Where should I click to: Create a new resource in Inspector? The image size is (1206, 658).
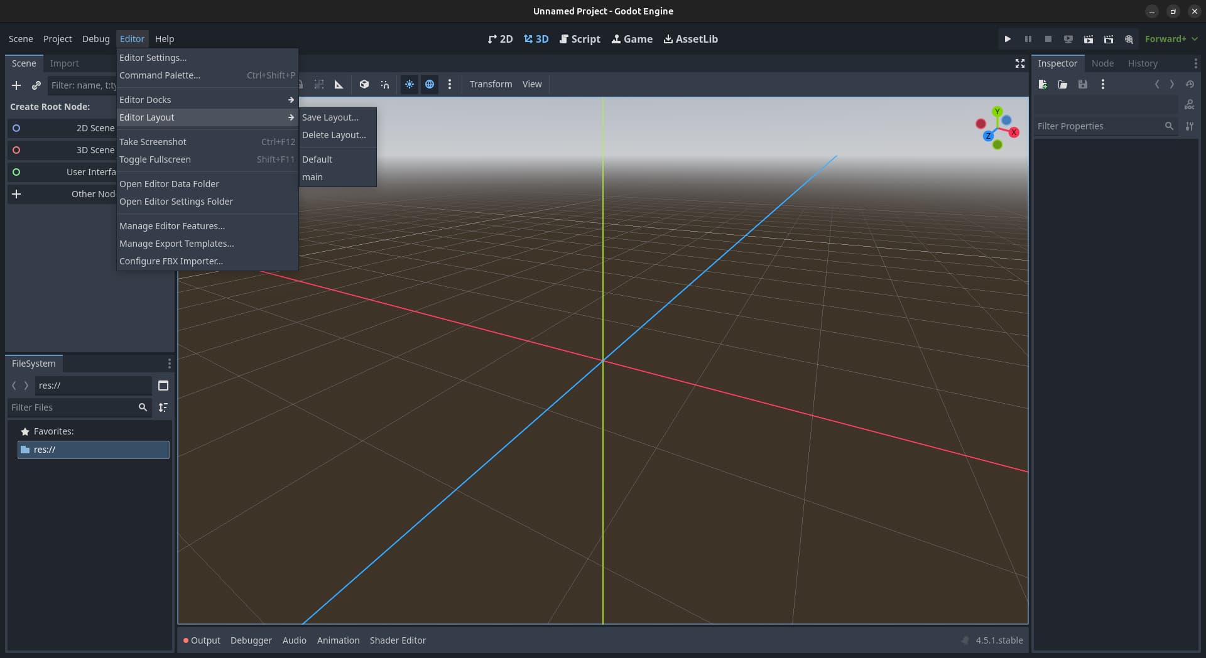(x=1043, y=84)
